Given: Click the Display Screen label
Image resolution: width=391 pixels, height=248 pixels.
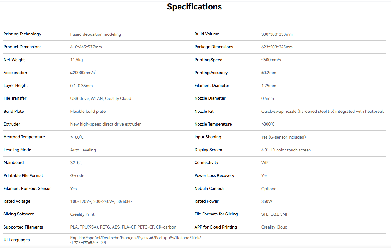Looking at the screenshot, I should [x=208, y=150].
